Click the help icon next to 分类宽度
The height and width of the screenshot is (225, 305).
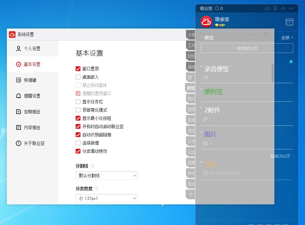(97, 189)
